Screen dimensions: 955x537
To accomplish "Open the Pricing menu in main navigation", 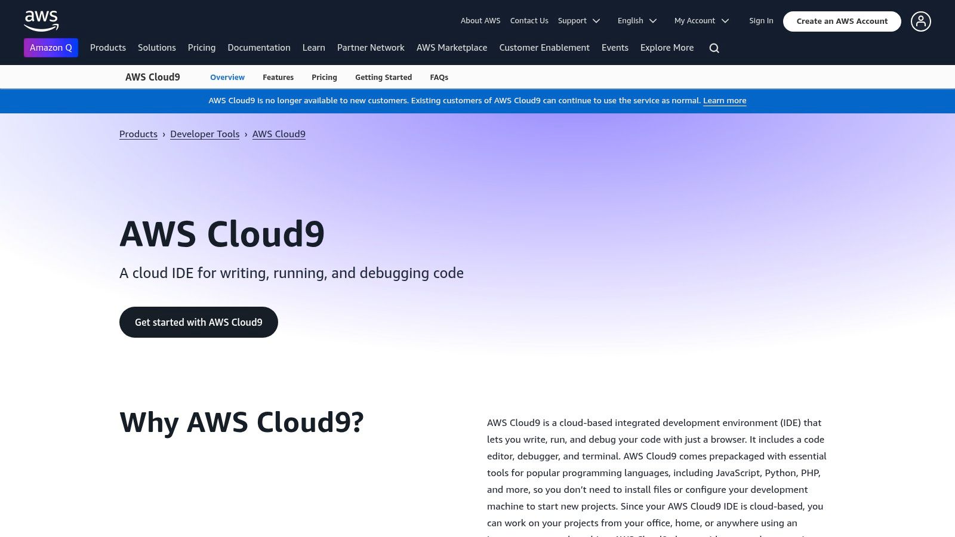I will [202, 48].
